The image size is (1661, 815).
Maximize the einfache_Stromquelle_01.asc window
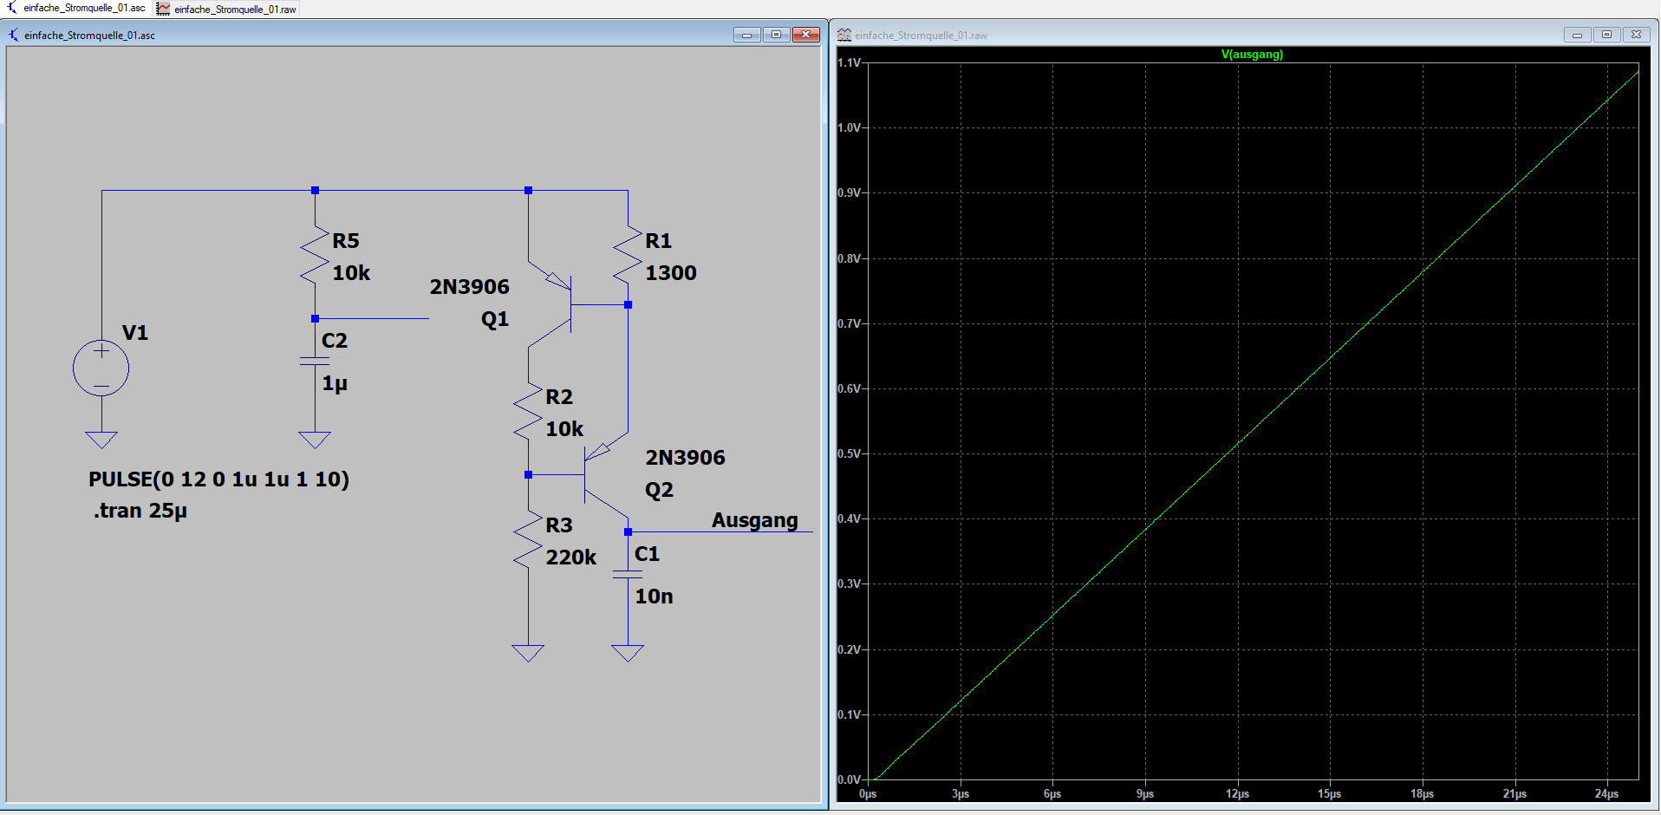[776, 35]
